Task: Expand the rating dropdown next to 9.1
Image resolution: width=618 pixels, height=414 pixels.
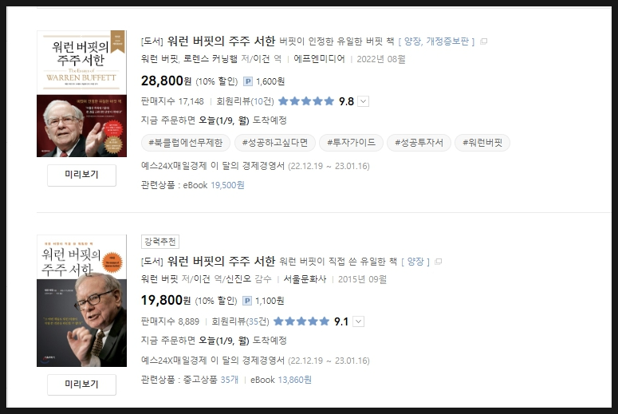Action: click(x=358, y=321)
